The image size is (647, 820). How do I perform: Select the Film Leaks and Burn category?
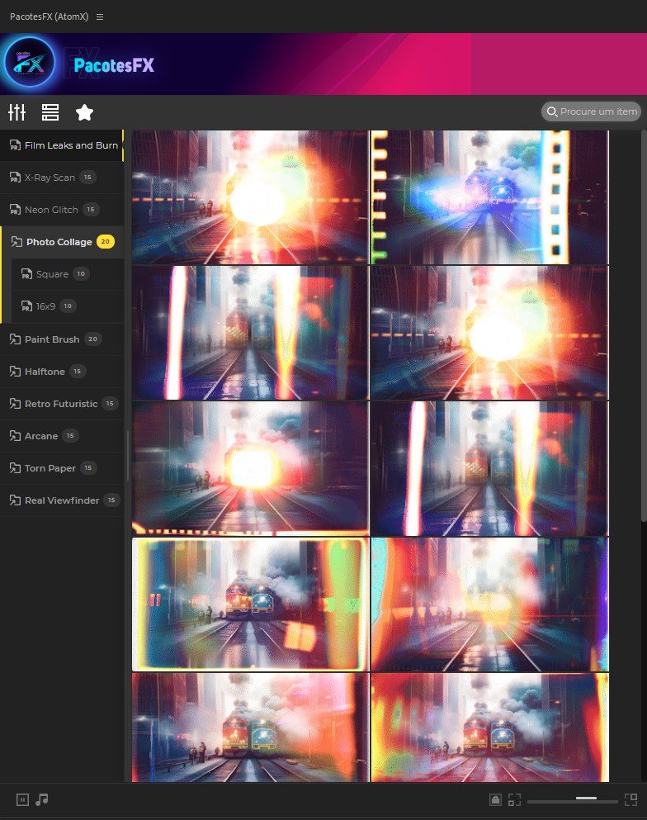(70, 145)
